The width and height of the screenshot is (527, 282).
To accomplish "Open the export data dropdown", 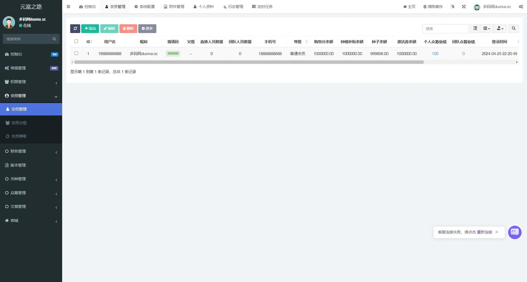I will point(500,29).
